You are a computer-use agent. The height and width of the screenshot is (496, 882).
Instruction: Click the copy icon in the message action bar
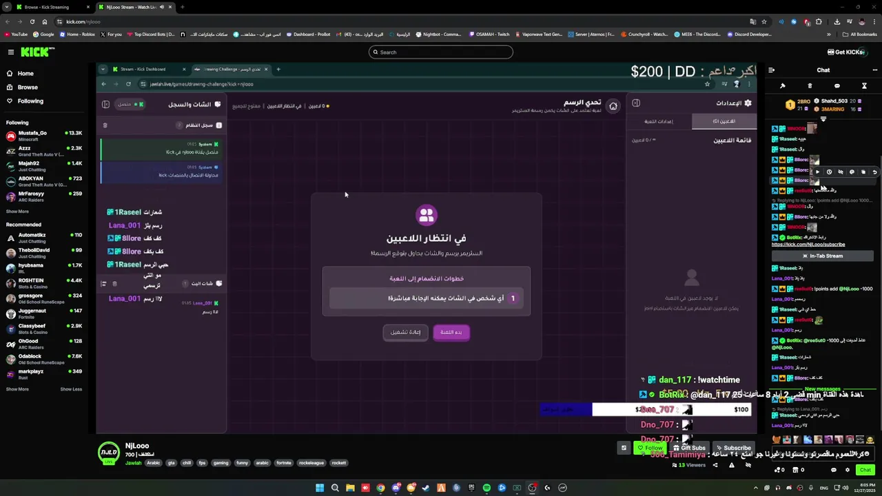point(863,172)
